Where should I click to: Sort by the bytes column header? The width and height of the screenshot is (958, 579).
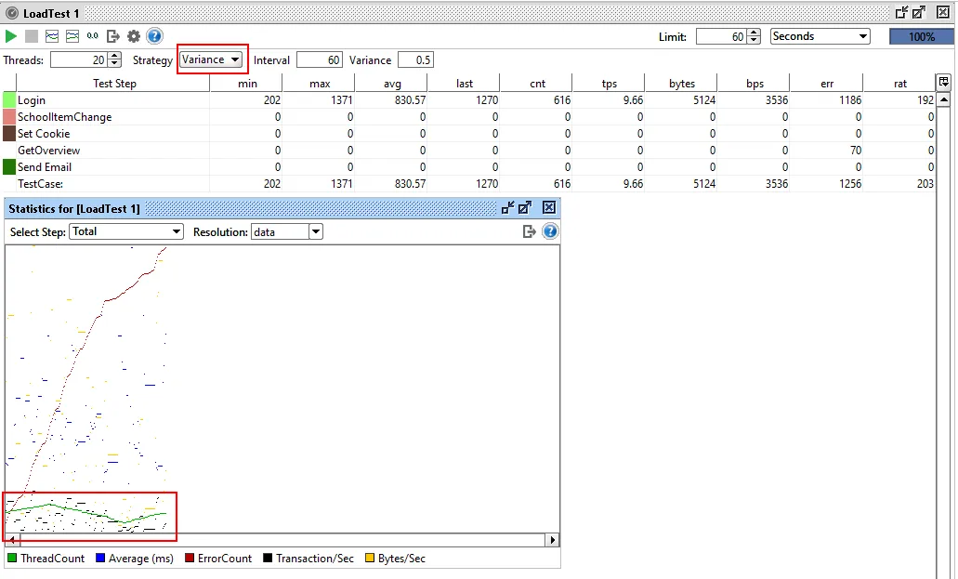pyautogui.click(x=681, y=83)
